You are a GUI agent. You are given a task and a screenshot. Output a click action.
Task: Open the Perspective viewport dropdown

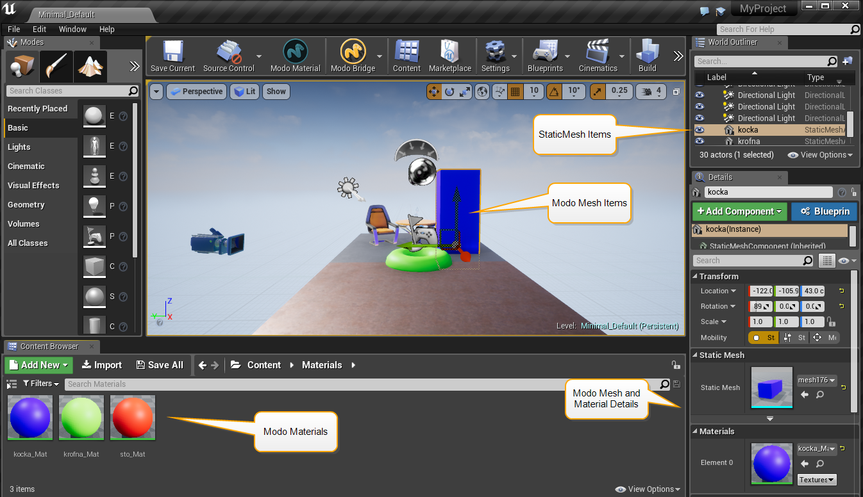pos(196,92)
